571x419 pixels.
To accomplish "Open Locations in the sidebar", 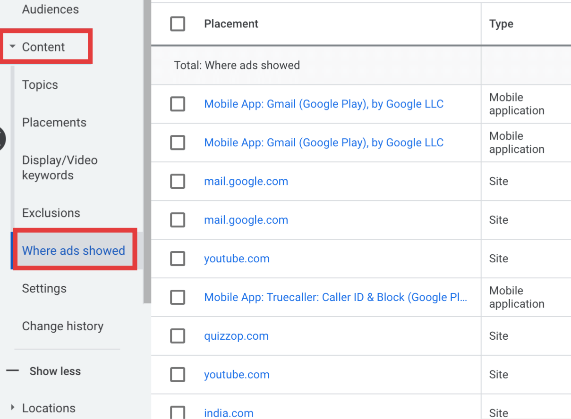I will pos(49,408).
